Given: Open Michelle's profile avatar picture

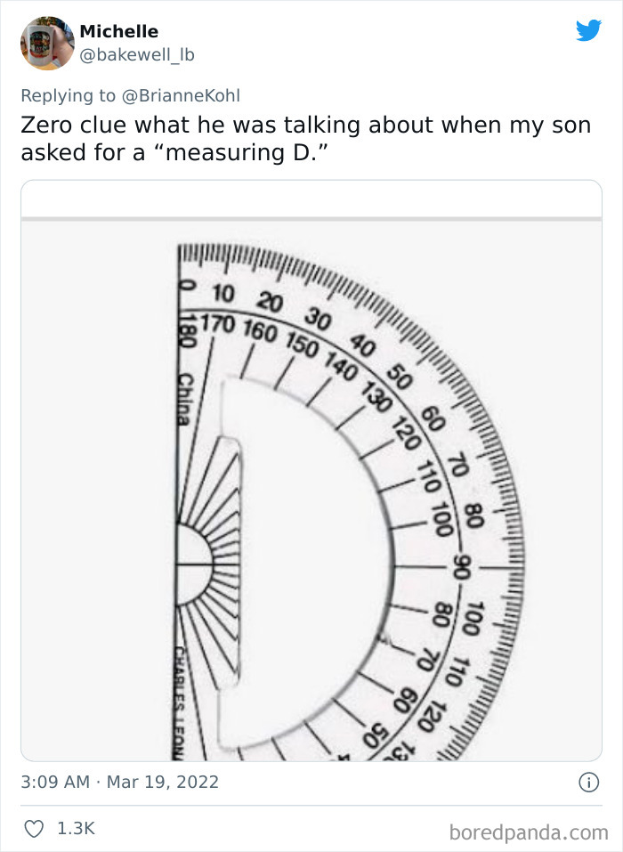Looking at the screenshot, I should 47,43.
